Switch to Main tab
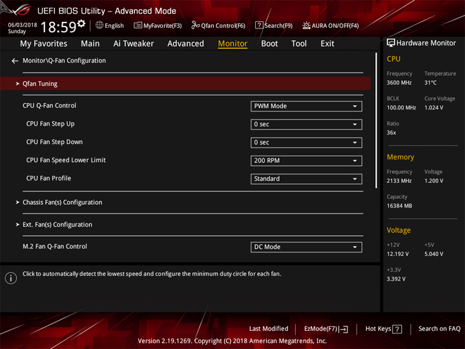Image resolution: width=465 pixels, height=349 pixels. coord(90,44)
